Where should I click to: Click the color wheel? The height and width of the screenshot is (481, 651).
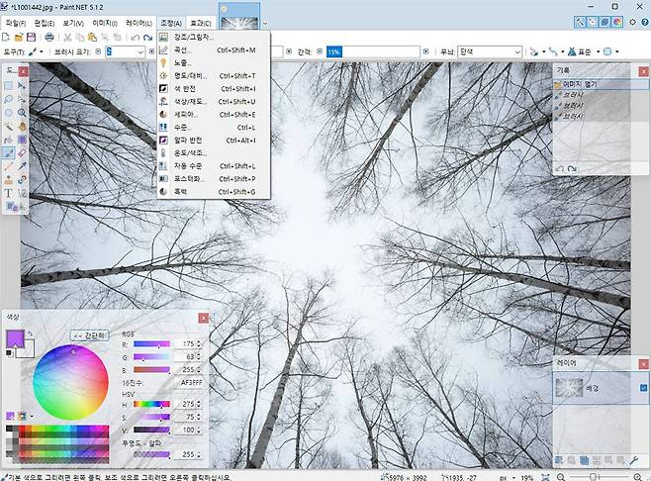pyautogui.click(x=70, y=382)
